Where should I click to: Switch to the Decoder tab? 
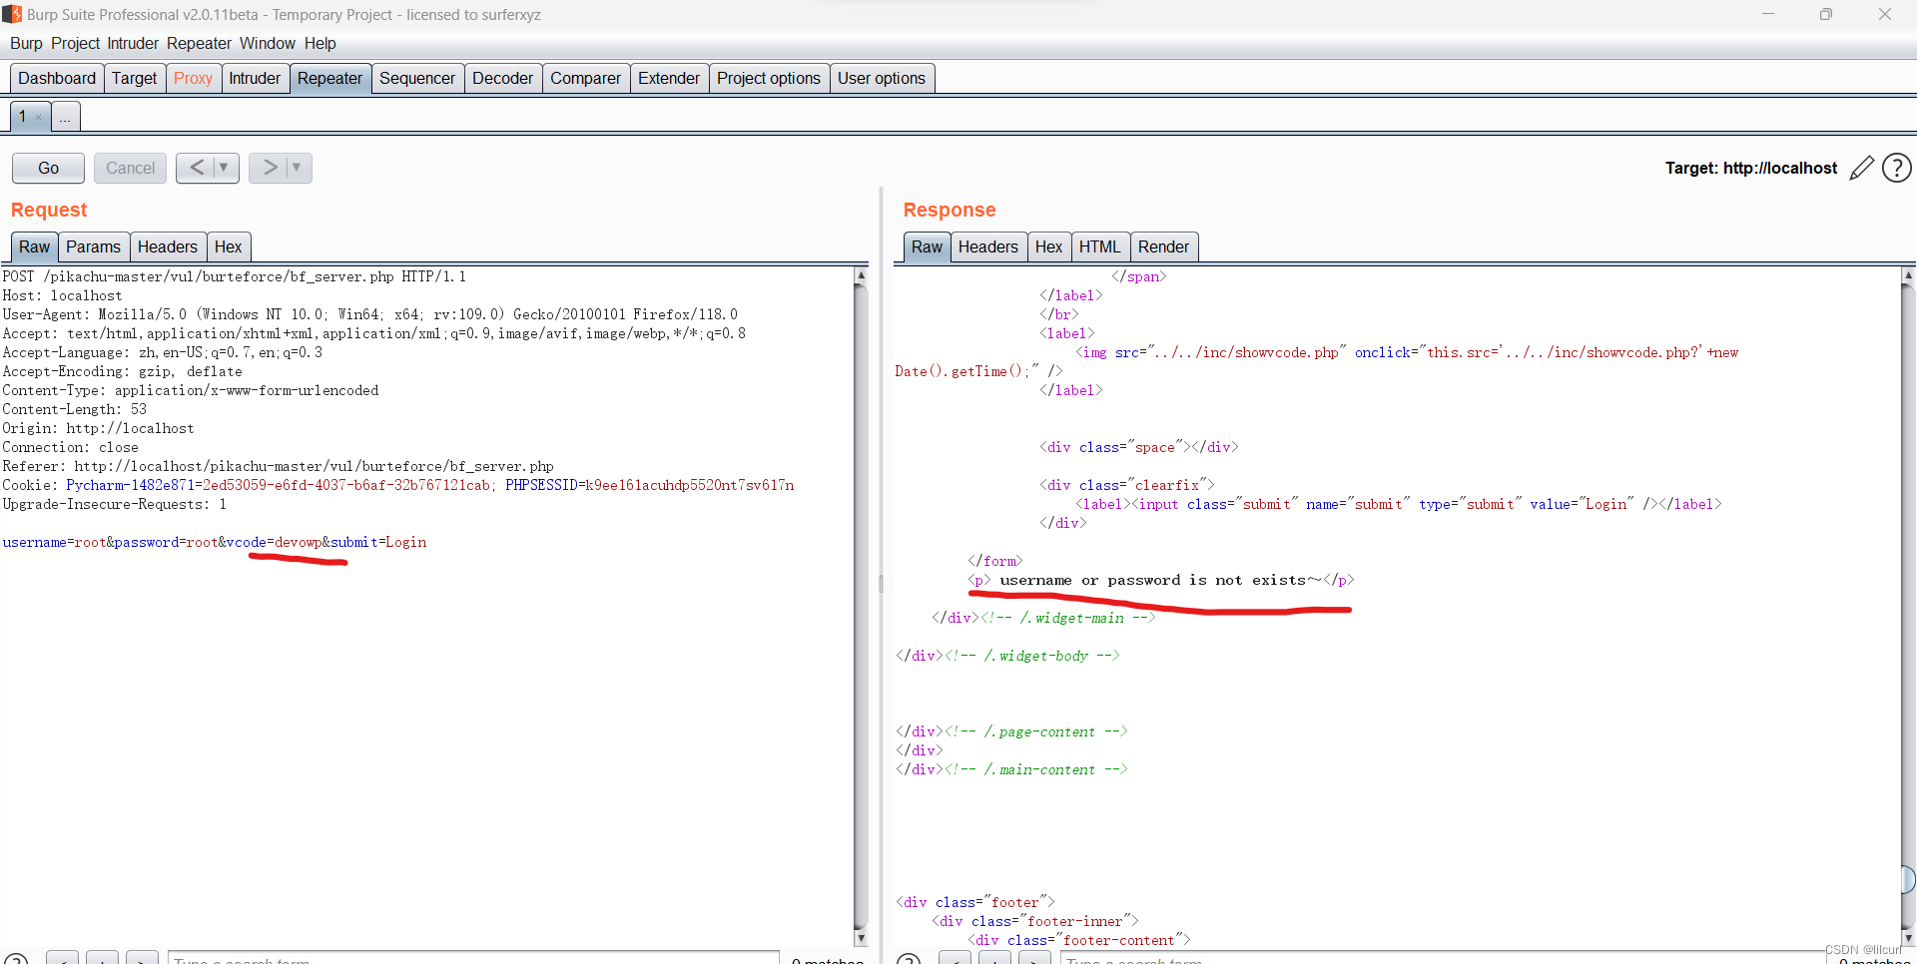(x=502, y=79)
